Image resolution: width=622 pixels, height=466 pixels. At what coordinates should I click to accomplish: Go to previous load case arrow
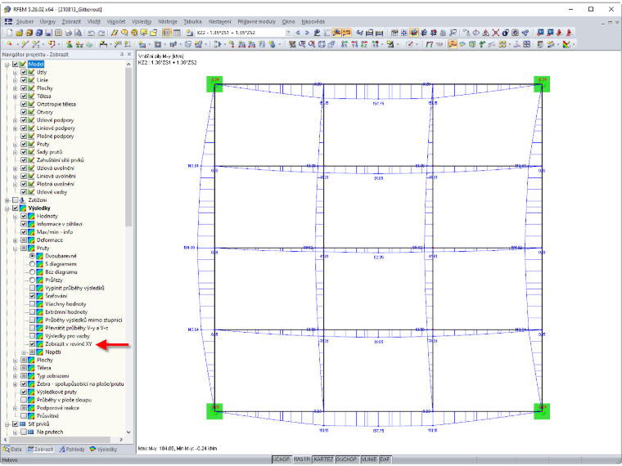298,33
